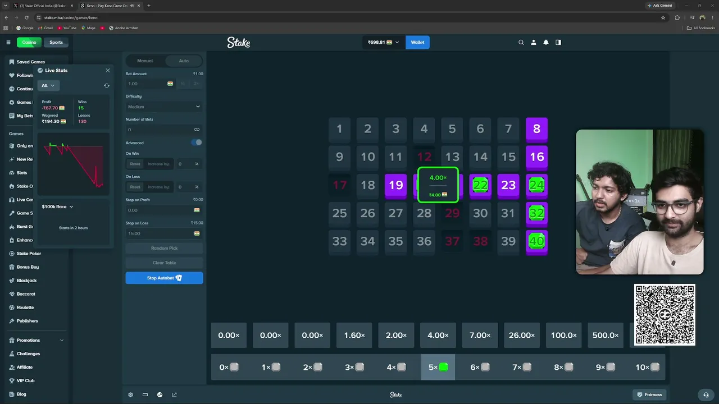Toggle the side panel icon in the header

[x=558, y=42]
